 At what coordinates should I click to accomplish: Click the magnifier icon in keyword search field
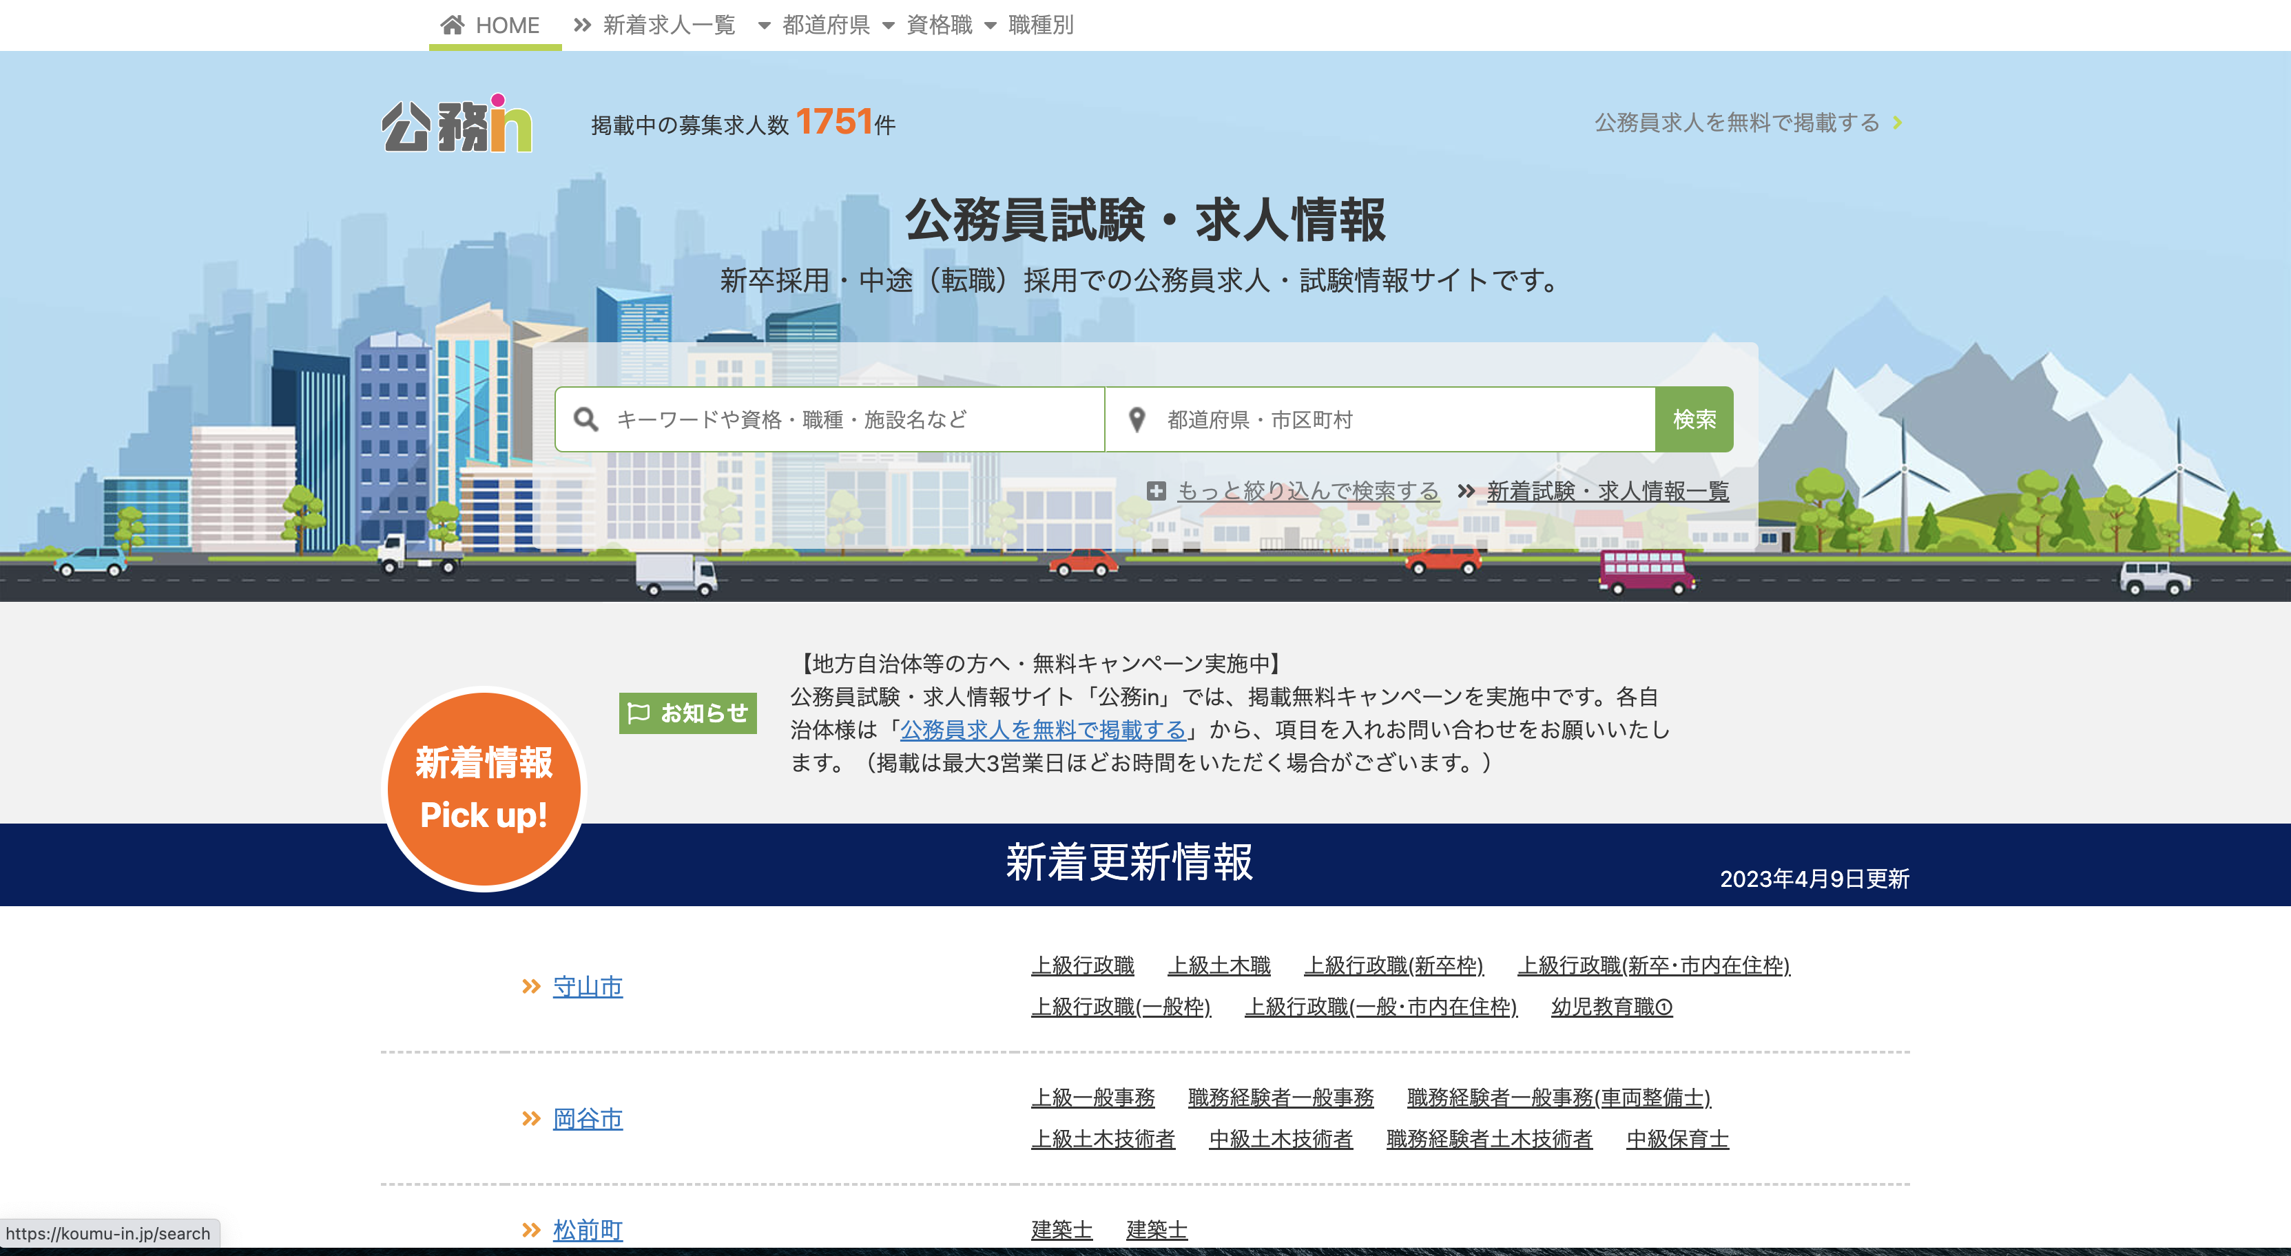tap(588, 418)
